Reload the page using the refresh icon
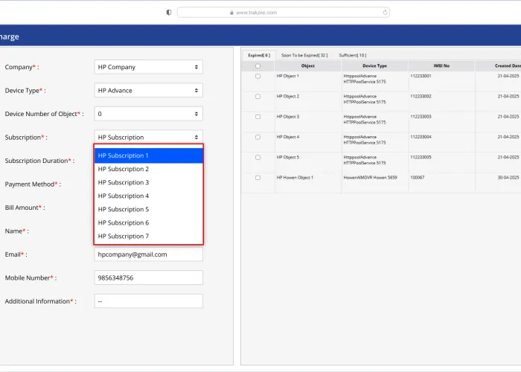521x372 pixels. tap(385, 13)
